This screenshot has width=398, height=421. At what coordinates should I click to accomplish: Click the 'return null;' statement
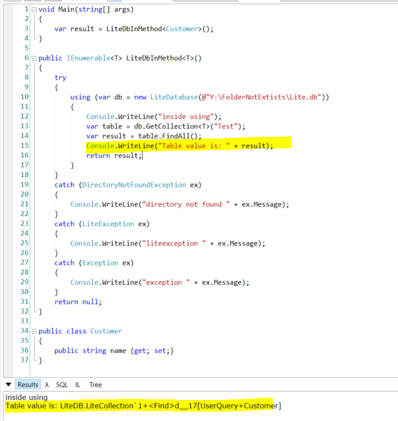78,302
